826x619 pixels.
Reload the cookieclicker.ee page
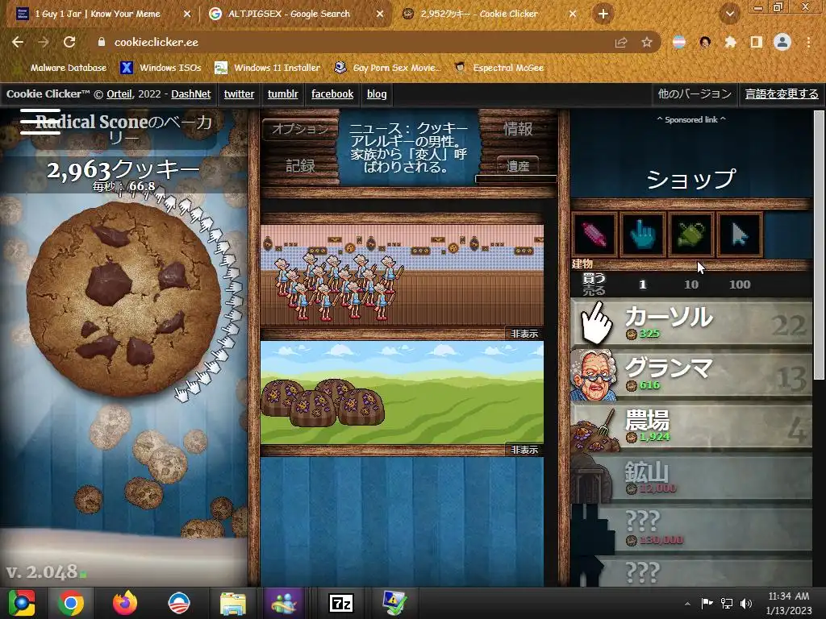click(69, 42)
